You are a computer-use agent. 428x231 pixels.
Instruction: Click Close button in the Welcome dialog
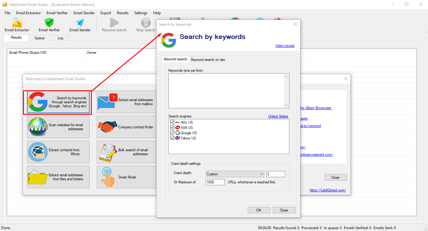[x=335, y=178]
